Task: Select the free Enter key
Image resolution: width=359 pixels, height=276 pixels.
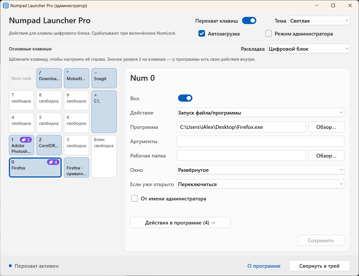Action: (104, 156)
